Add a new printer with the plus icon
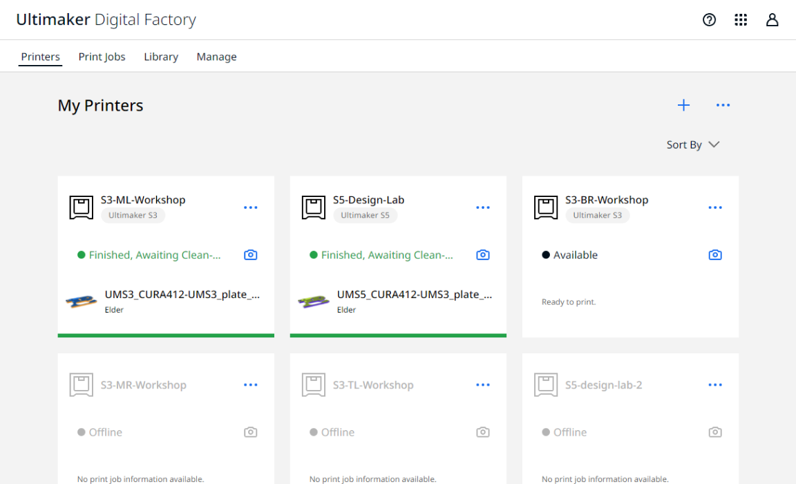This screenshot has width=796, height=484. (x=683, y=105)
